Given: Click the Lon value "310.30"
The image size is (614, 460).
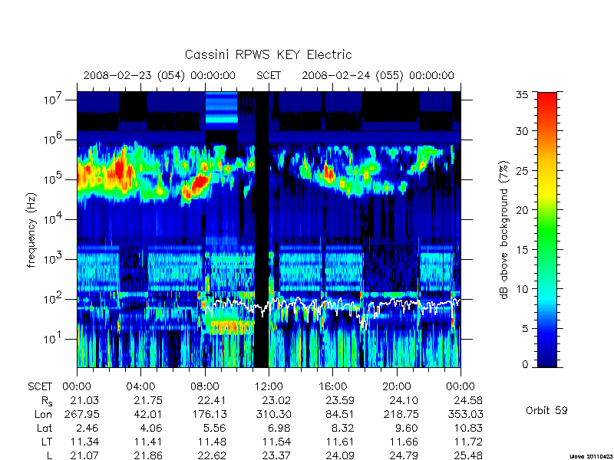Looking at the screenshot, I should (x=273, y=414).
